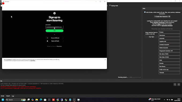Open Wi-Fi network settings tray icon

[x=167, y=100]
